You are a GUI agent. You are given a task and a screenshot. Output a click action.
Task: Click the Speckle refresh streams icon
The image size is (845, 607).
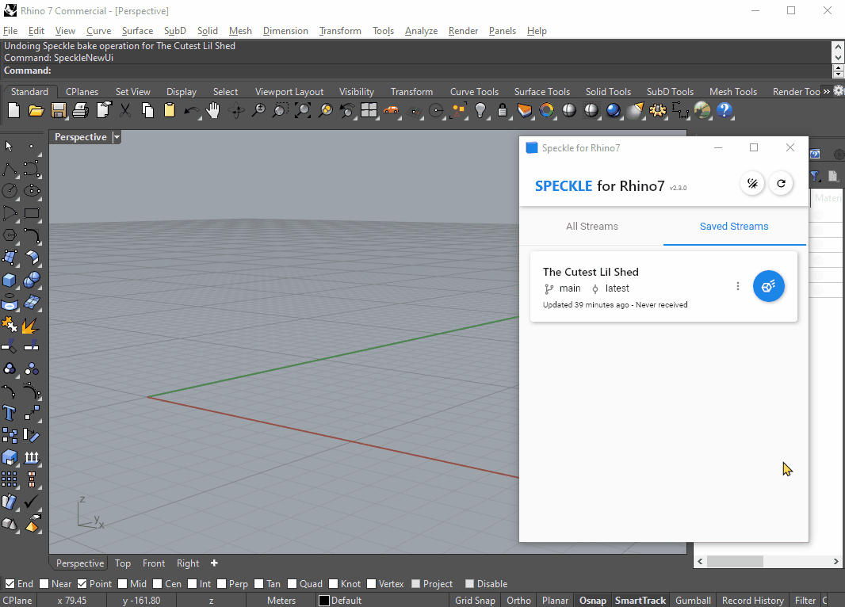pos(781,184)
